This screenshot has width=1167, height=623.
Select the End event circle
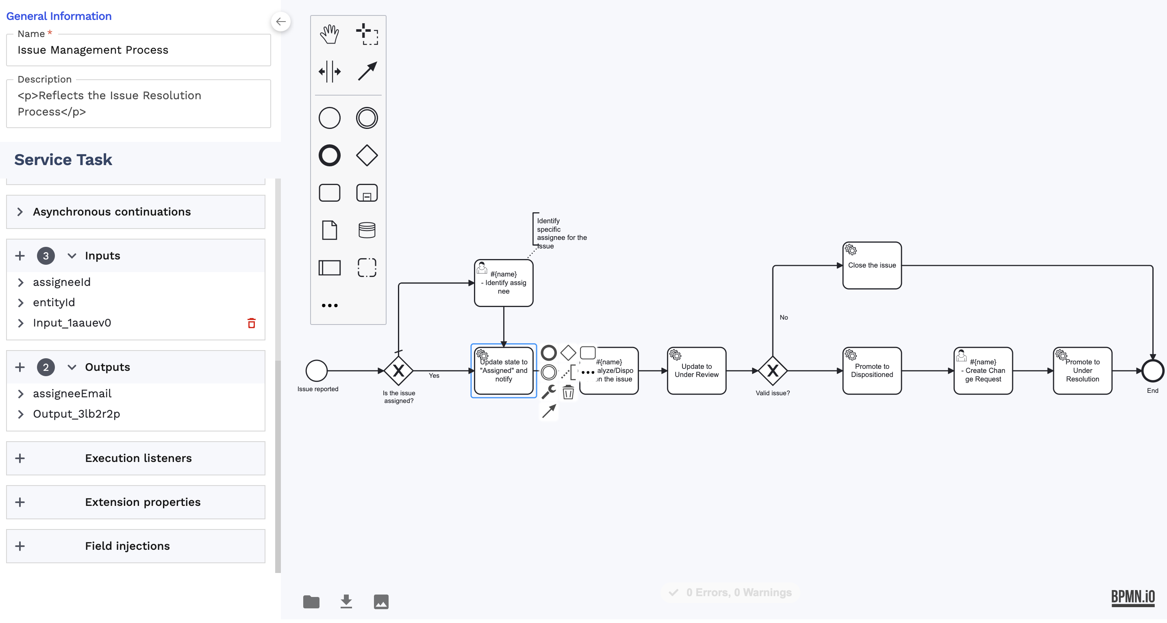[1153, 370]
